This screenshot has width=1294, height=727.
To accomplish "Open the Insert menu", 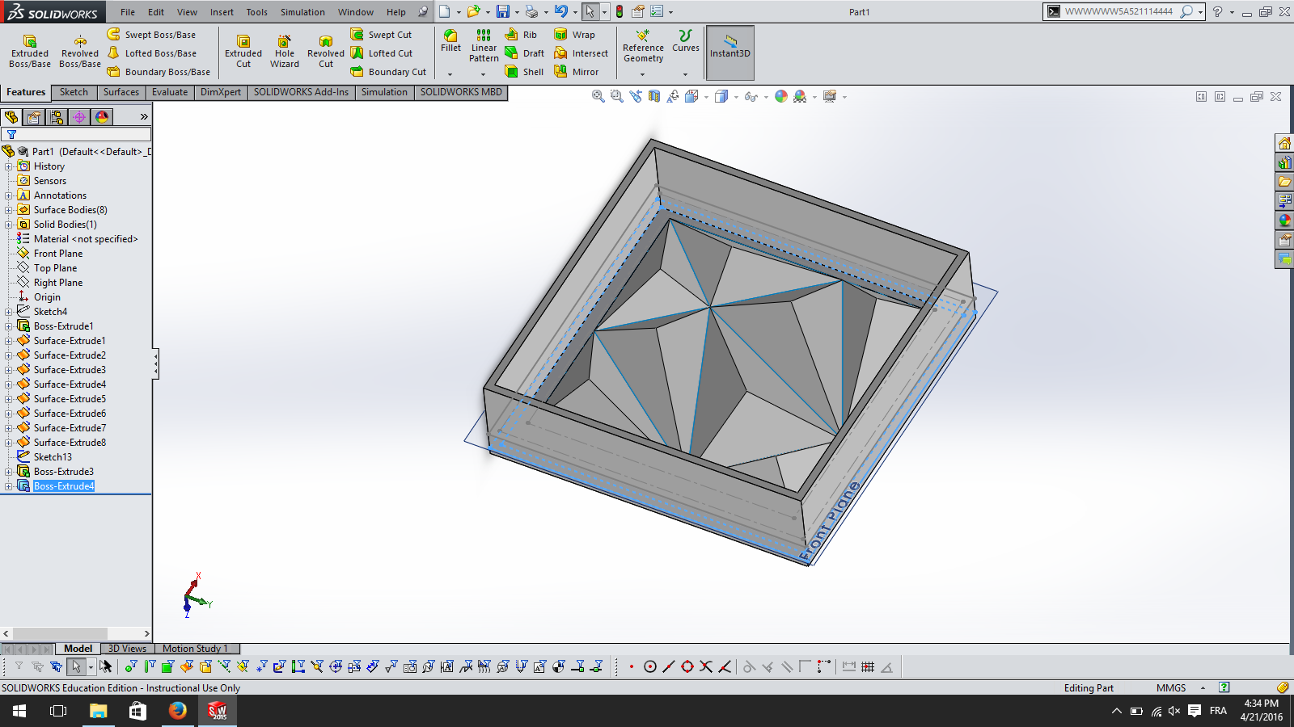I will (x=222, y=12).
